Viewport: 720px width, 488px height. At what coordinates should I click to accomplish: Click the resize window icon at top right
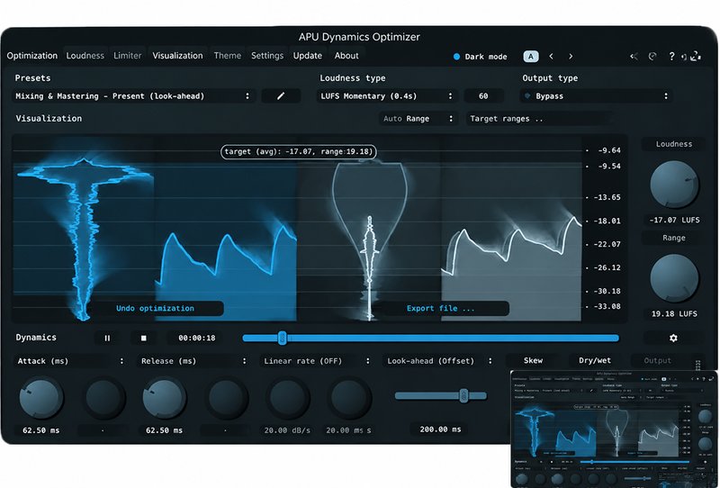click(696, 56)
